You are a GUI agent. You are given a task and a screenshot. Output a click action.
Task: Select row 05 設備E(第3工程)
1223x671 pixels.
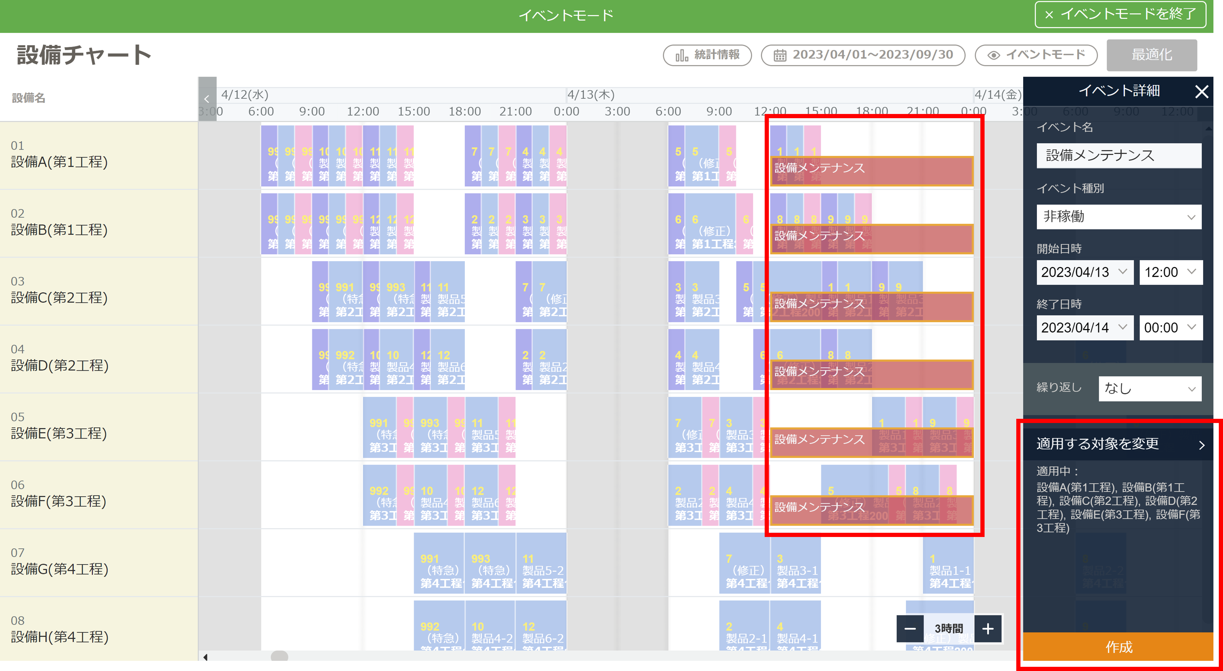tap(99, 427)
